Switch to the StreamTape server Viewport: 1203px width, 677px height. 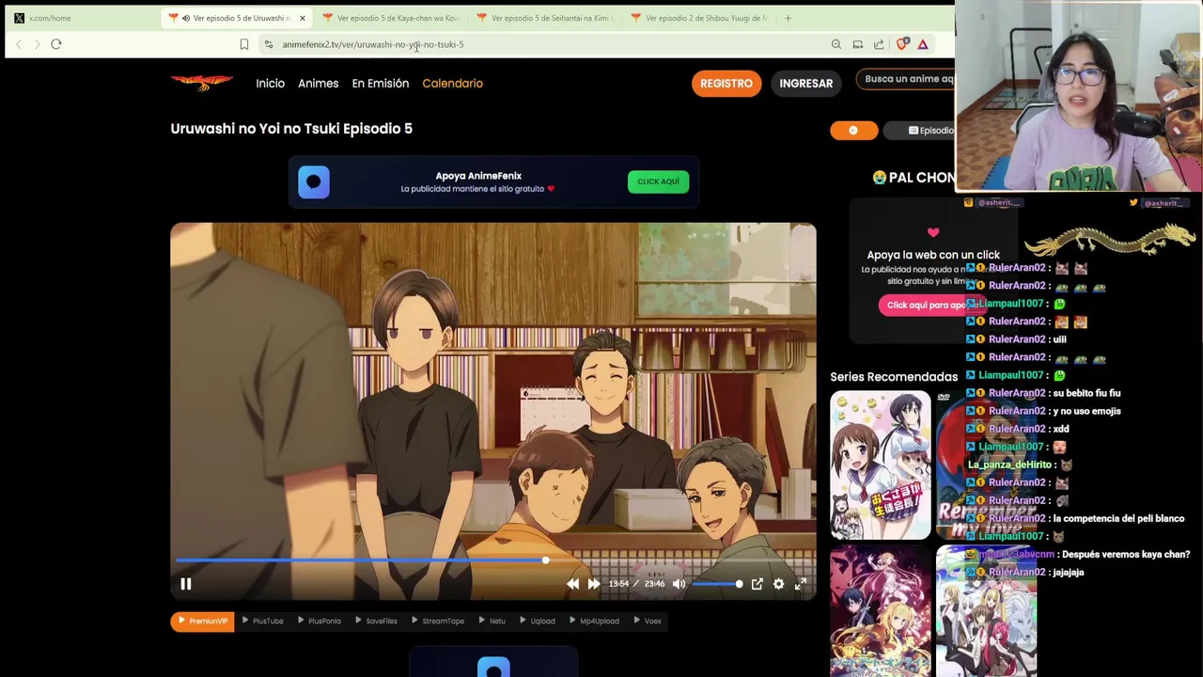(438, 621)
